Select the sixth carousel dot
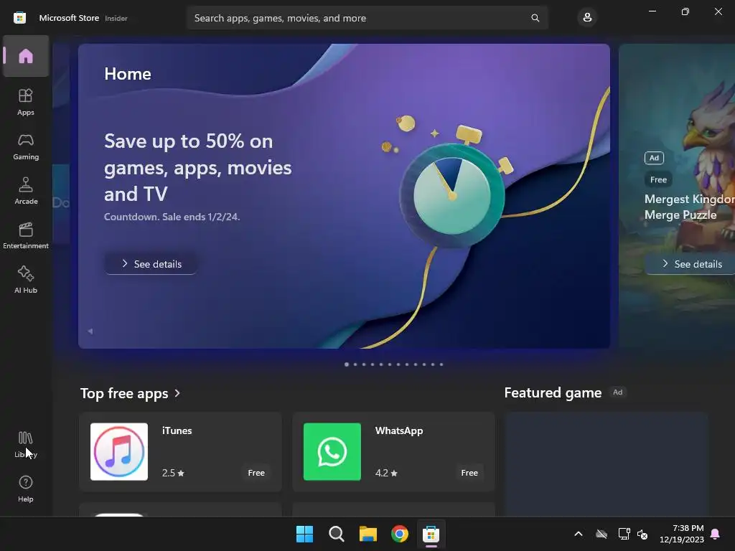Image resolution: width=735 pixels, height=551 pixels. (390, 364)
